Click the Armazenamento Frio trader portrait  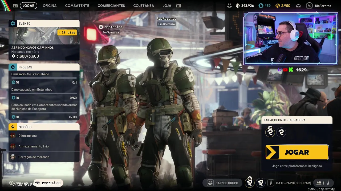click(x=13, y=146)
